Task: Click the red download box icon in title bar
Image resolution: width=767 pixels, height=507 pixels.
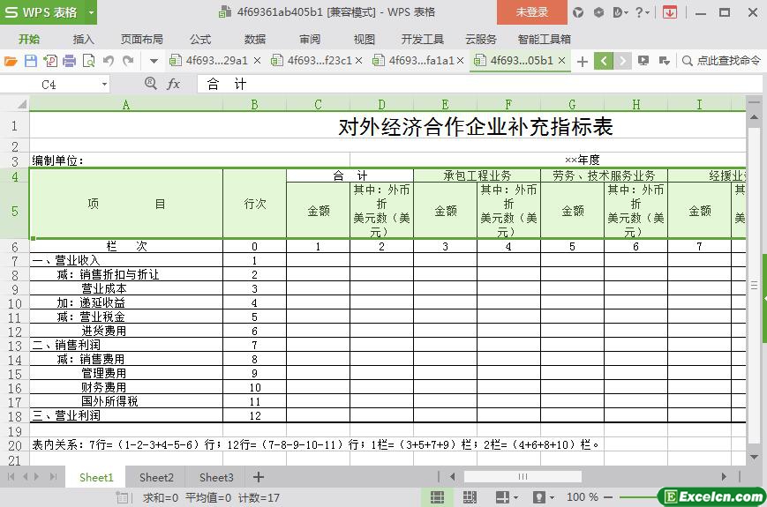Action: coord(670,12)
